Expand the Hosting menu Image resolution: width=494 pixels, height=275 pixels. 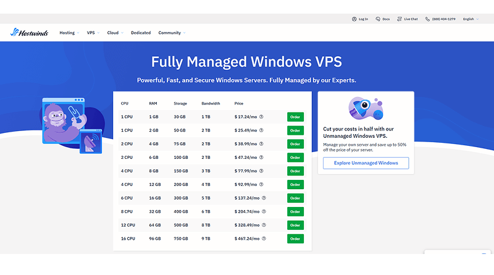tap(69, 33)
